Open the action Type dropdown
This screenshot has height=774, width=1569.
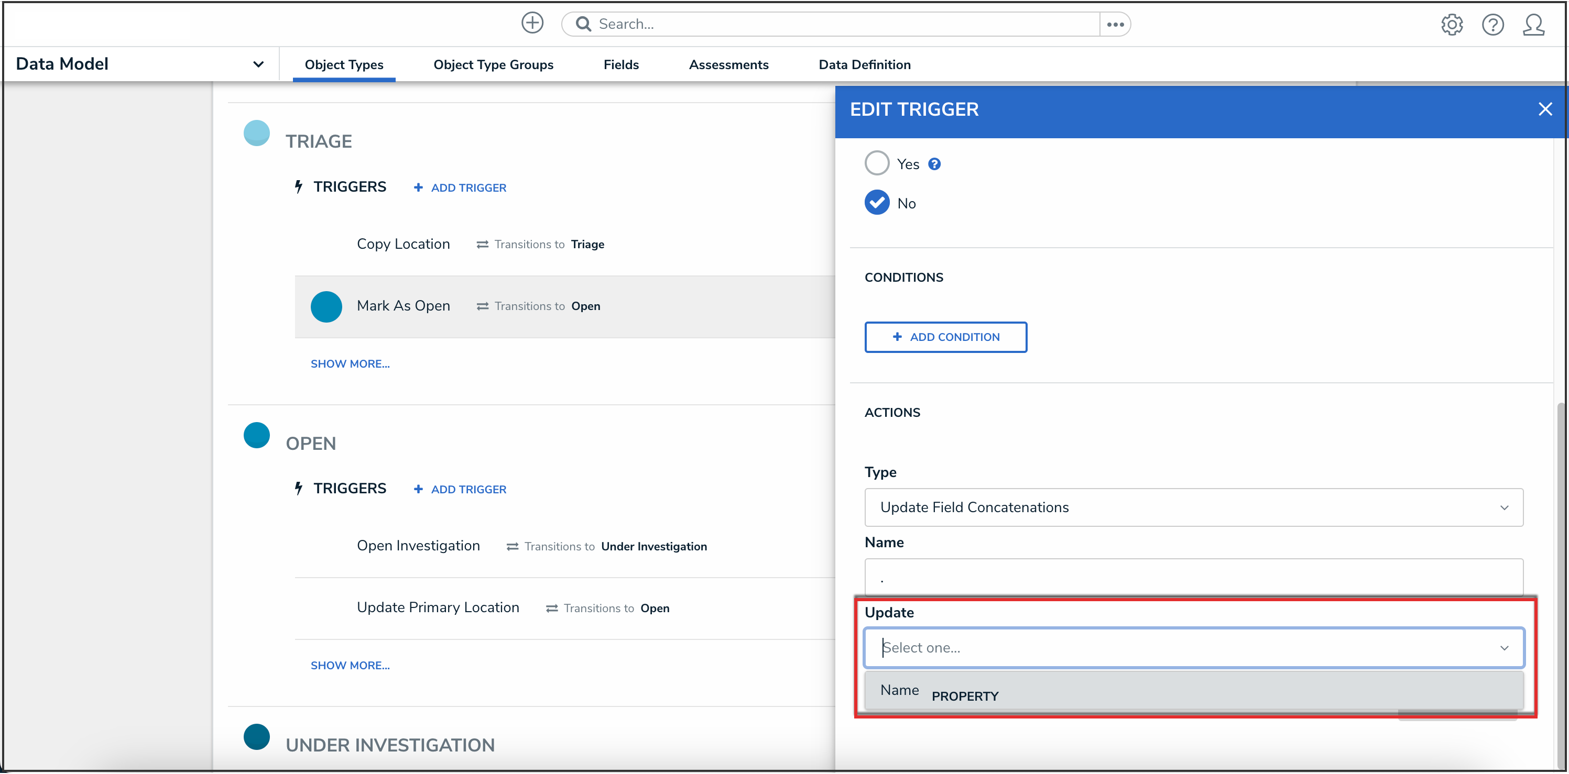click(1193, 507)
